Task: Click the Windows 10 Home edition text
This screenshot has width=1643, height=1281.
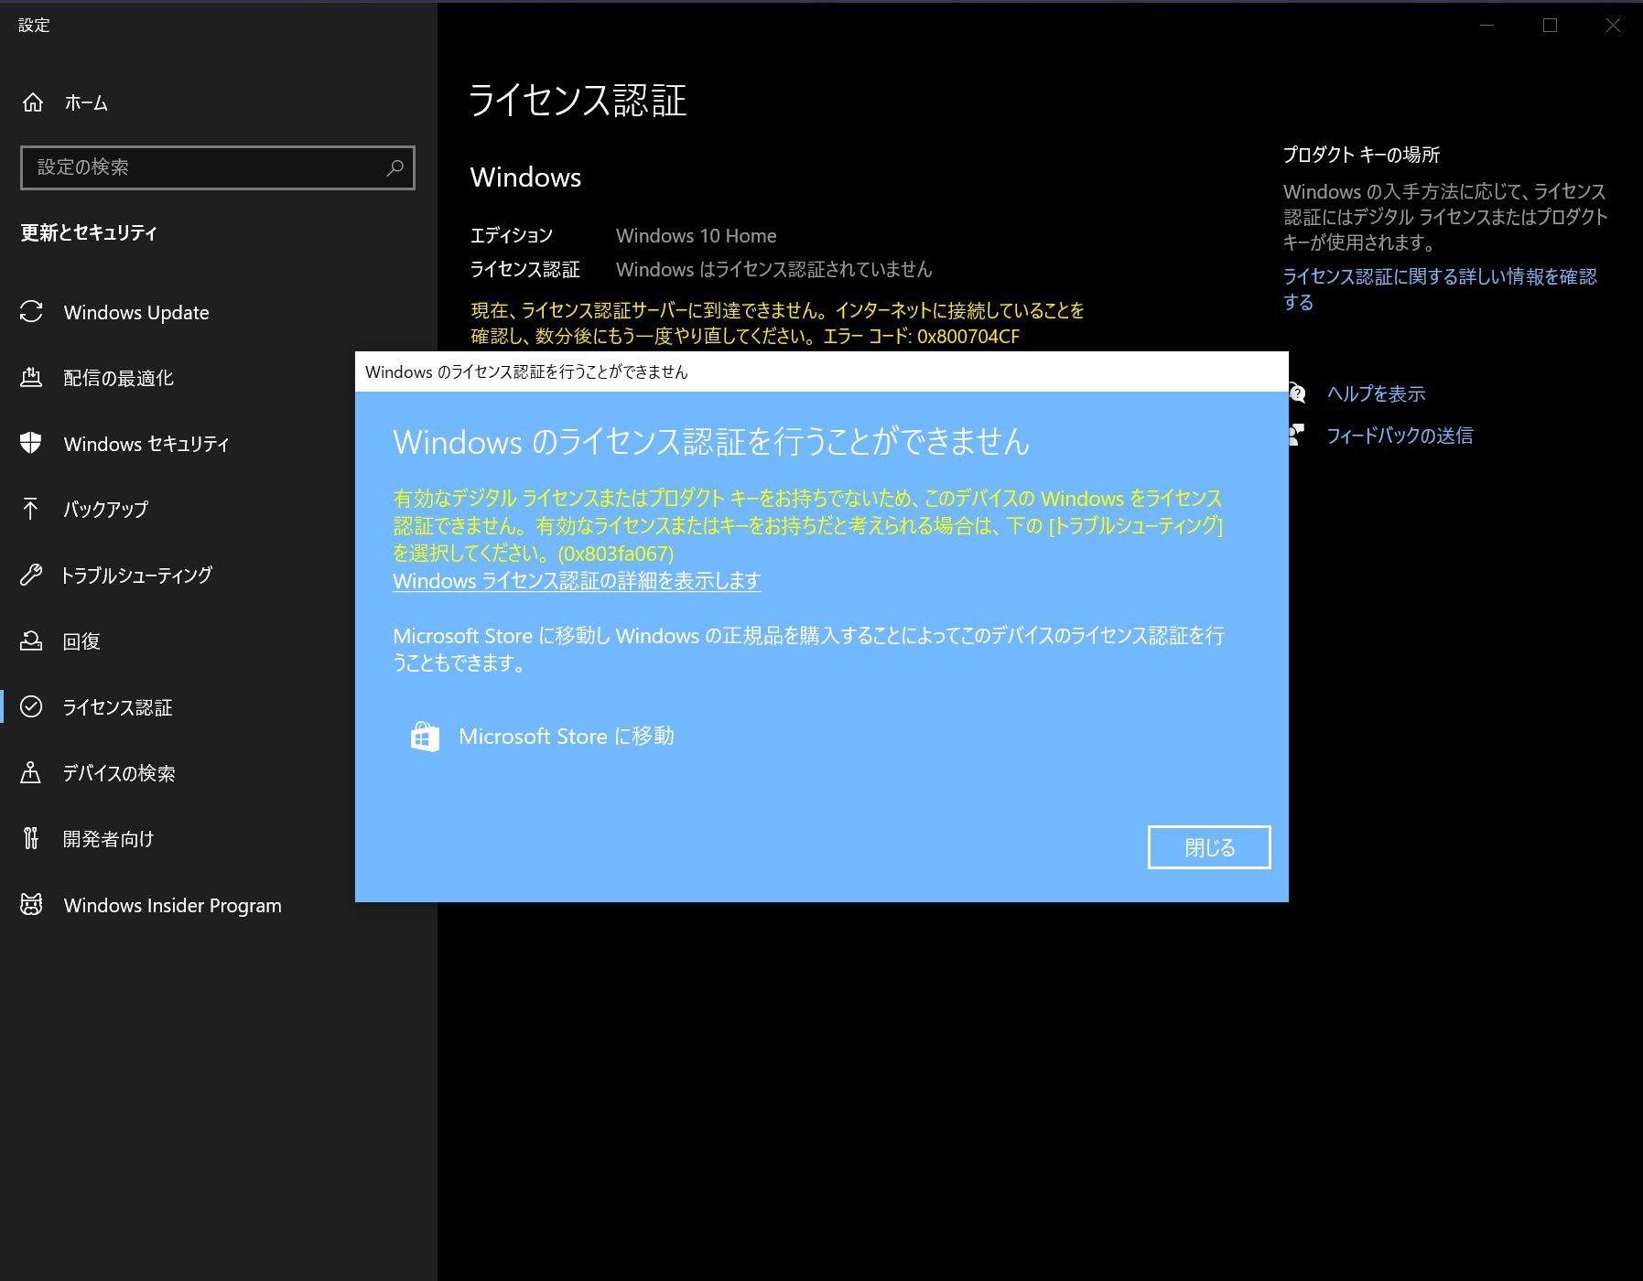Action: pyautogui.click(x=697, y=236)
